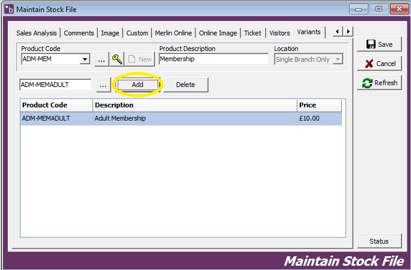Screen dimensions: 411x270
Task: Click the Status button
Action: pyautogui.click(x=379, y=241)
